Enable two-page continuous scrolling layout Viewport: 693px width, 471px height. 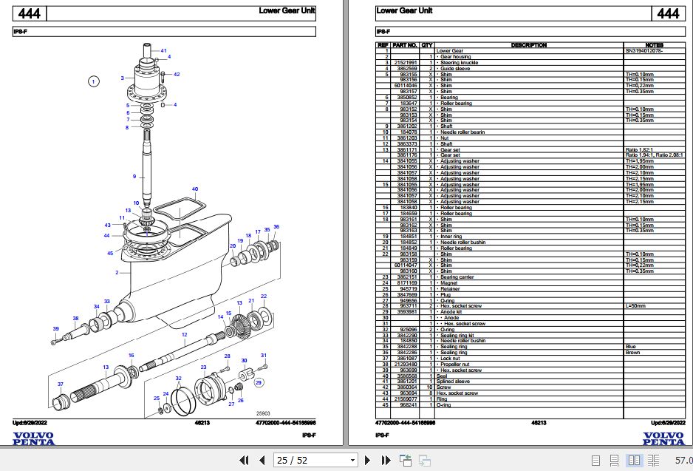coord(653,460)
